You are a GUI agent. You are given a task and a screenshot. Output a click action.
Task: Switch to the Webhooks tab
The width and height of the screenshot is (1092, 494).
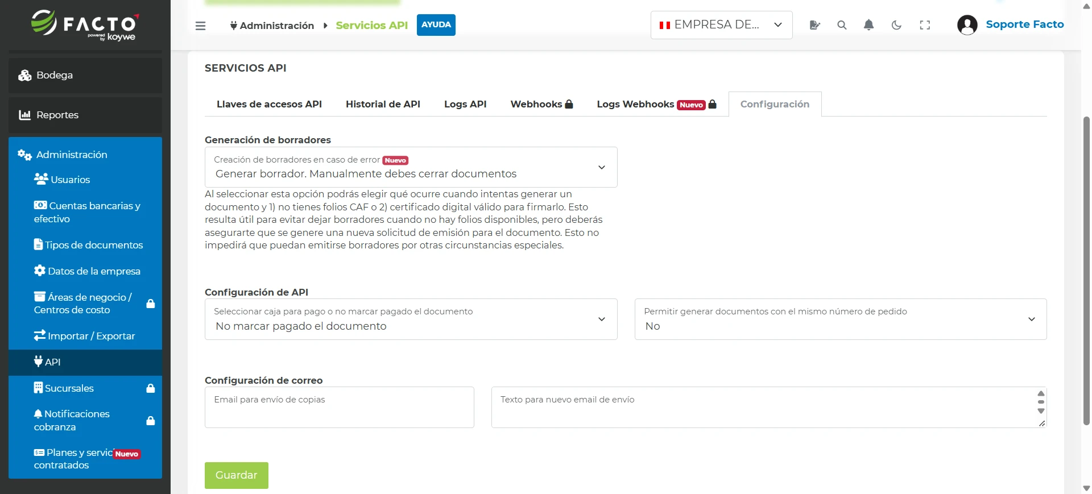coord(541,105)
